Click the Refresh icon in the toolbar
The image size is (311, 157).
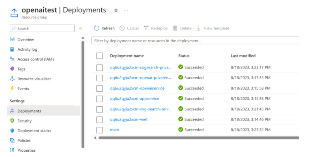97,28
